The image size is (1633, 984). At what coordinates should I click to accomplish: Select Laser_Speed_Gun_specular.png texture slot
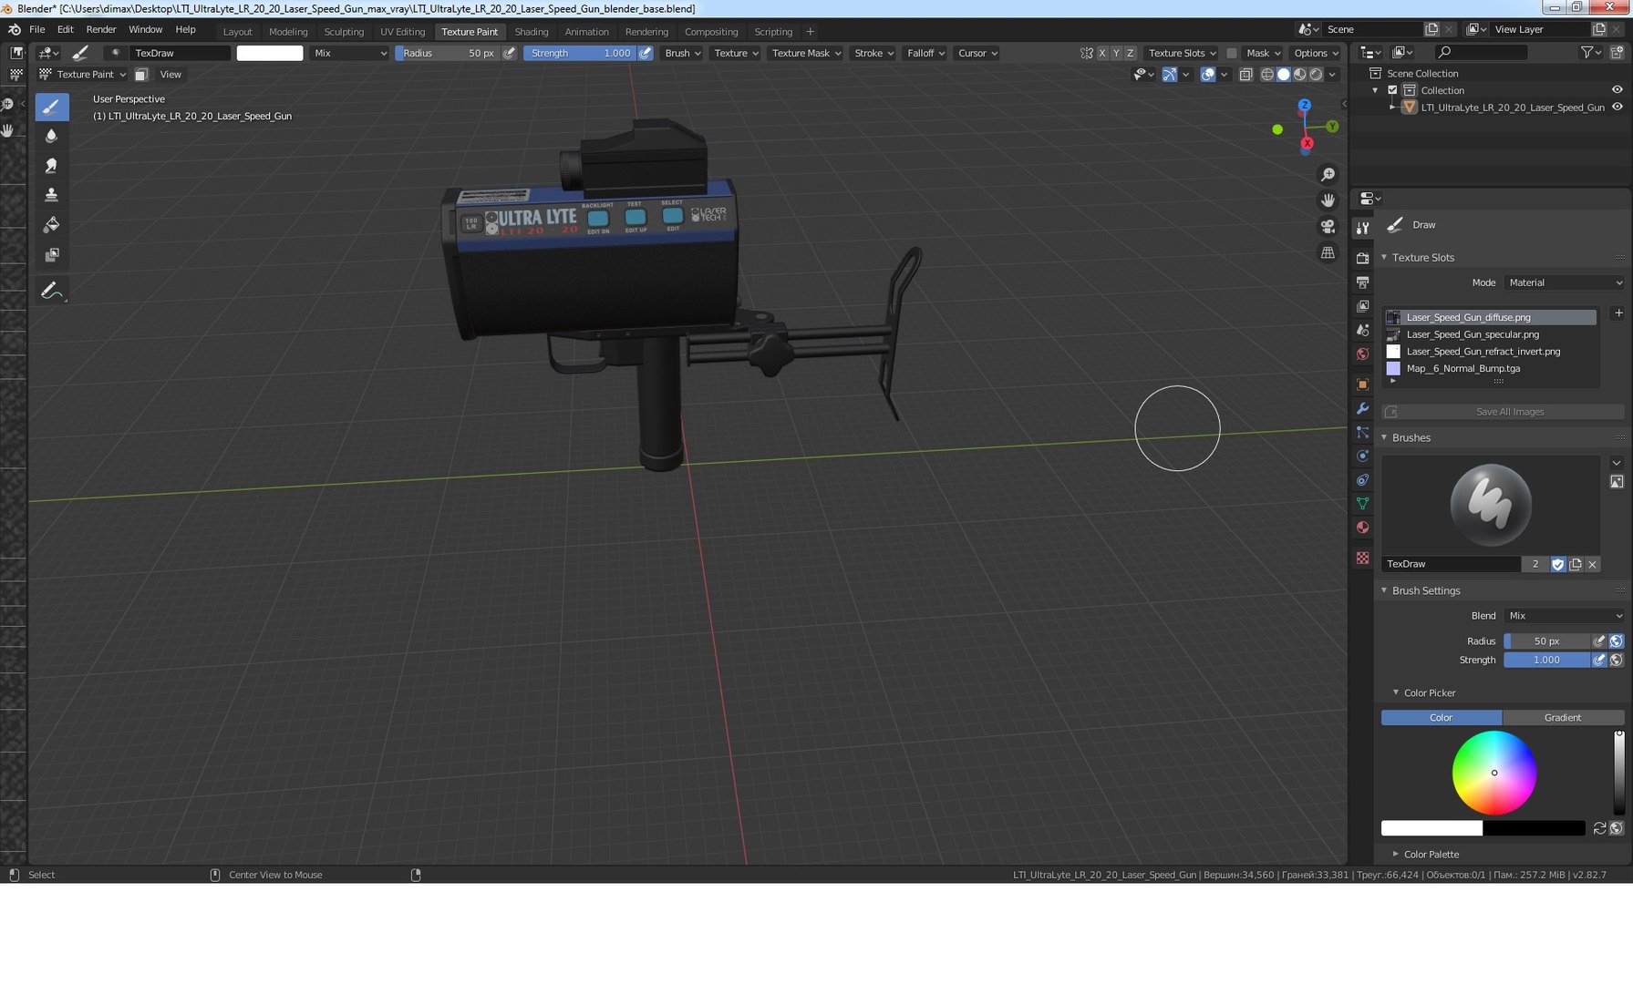[x=1472, y=334]
